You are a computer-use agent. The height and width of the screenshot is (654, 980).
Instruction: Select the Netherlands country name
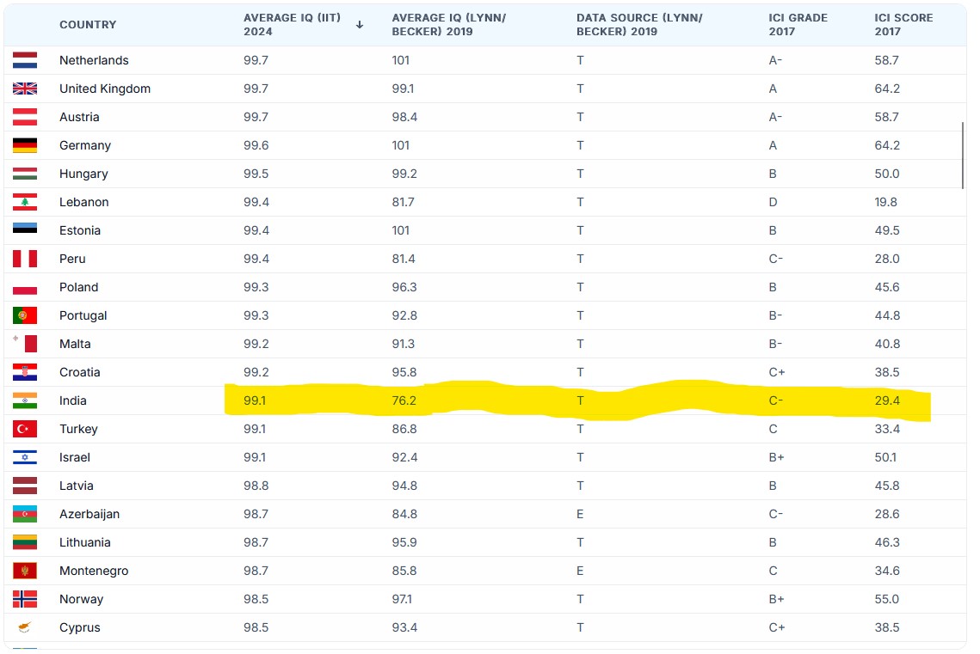click(x=94, y=60)
